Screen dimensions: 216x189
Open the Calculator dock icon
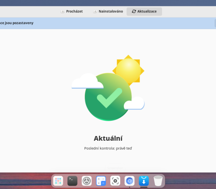pos(101,181)
